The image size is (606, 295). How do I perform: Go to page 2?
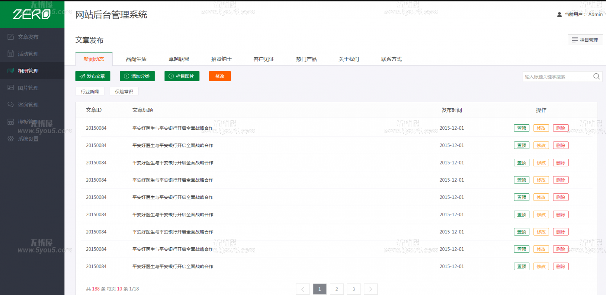337,289
